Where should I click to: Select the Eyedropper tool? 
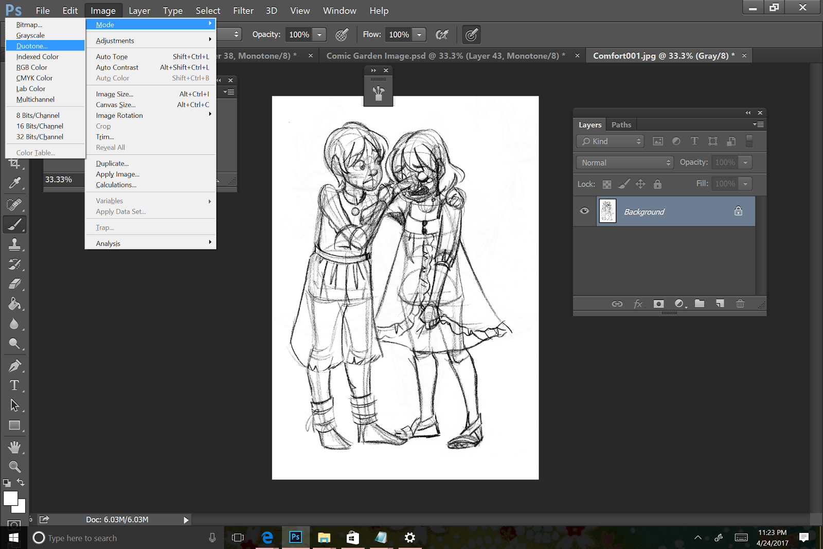[x=14, y=183]
